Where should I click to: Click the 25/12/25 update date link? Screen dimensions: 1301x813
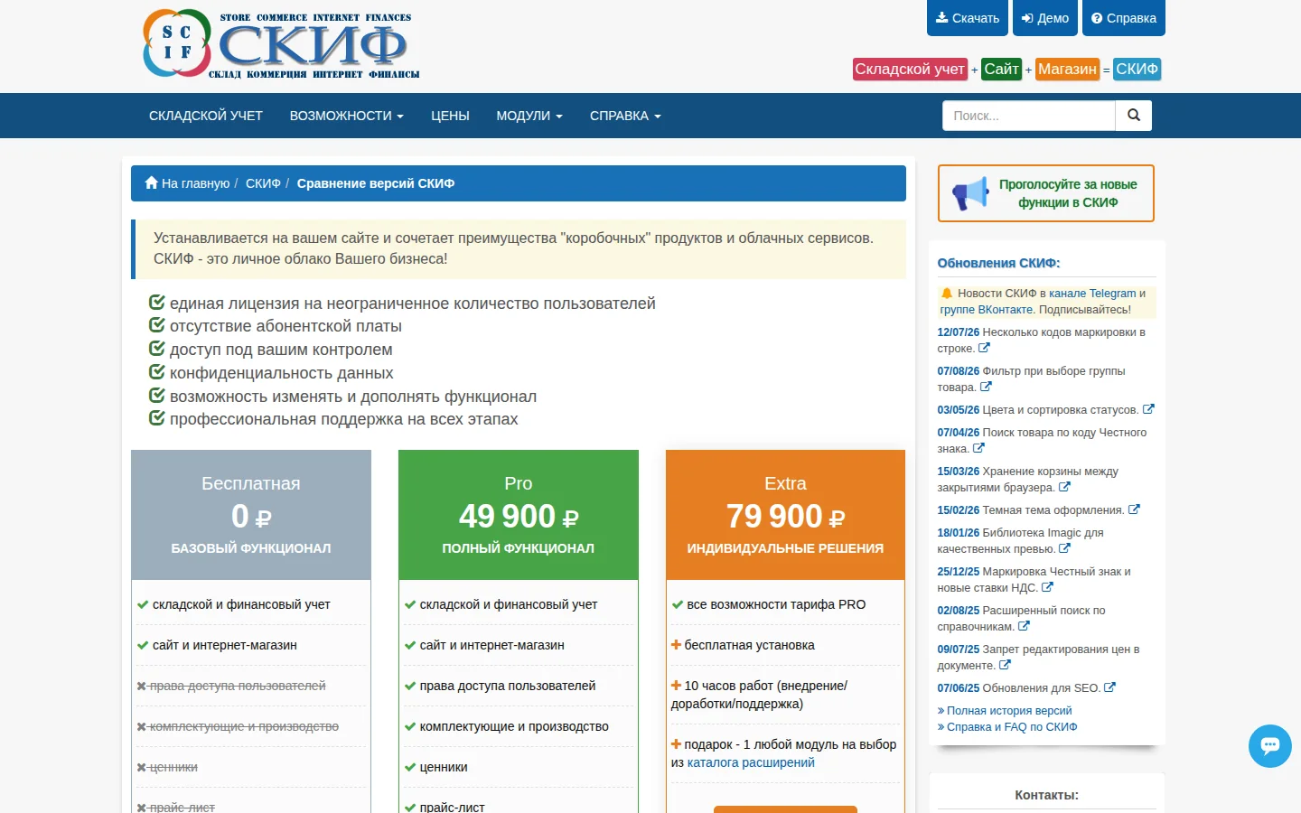pyautogui.click(x=959, y=572)
